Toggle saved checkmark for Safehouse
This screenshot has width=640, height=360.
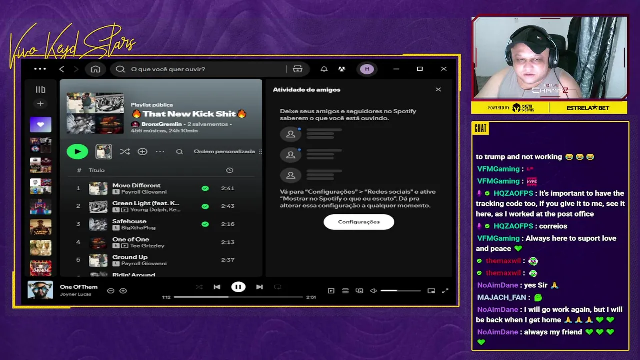pyautogui.click(x=205, y=224)
